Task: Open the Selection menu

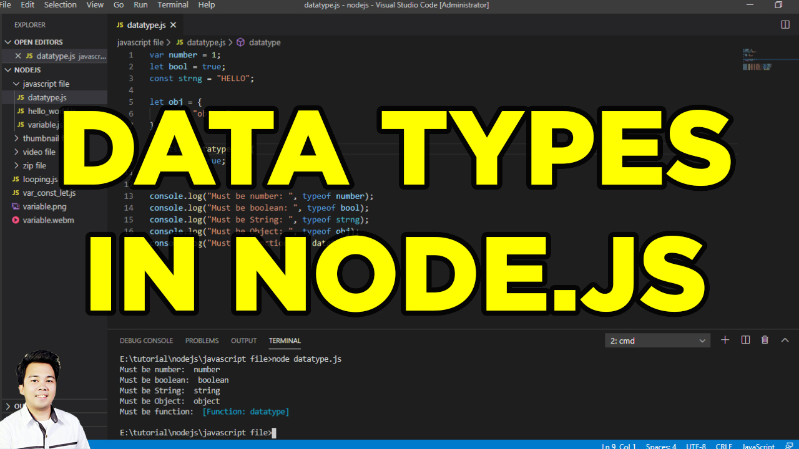Action: [60, 5]
